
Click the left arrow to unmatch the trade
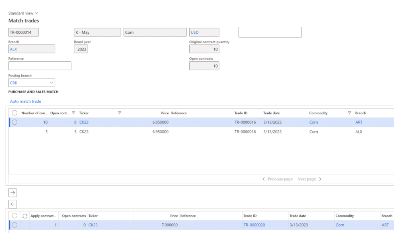tap(12, 204)
